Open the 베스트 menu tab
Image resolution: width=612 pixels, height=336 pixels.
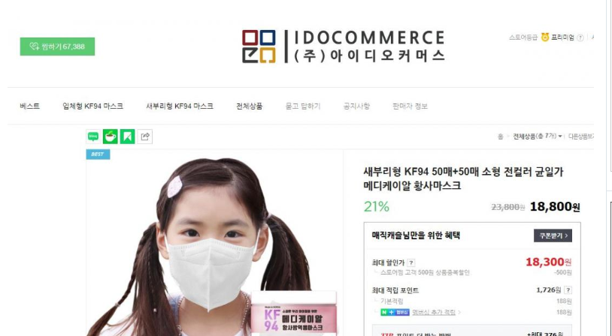pyautogui.click(x=29, y=106)
